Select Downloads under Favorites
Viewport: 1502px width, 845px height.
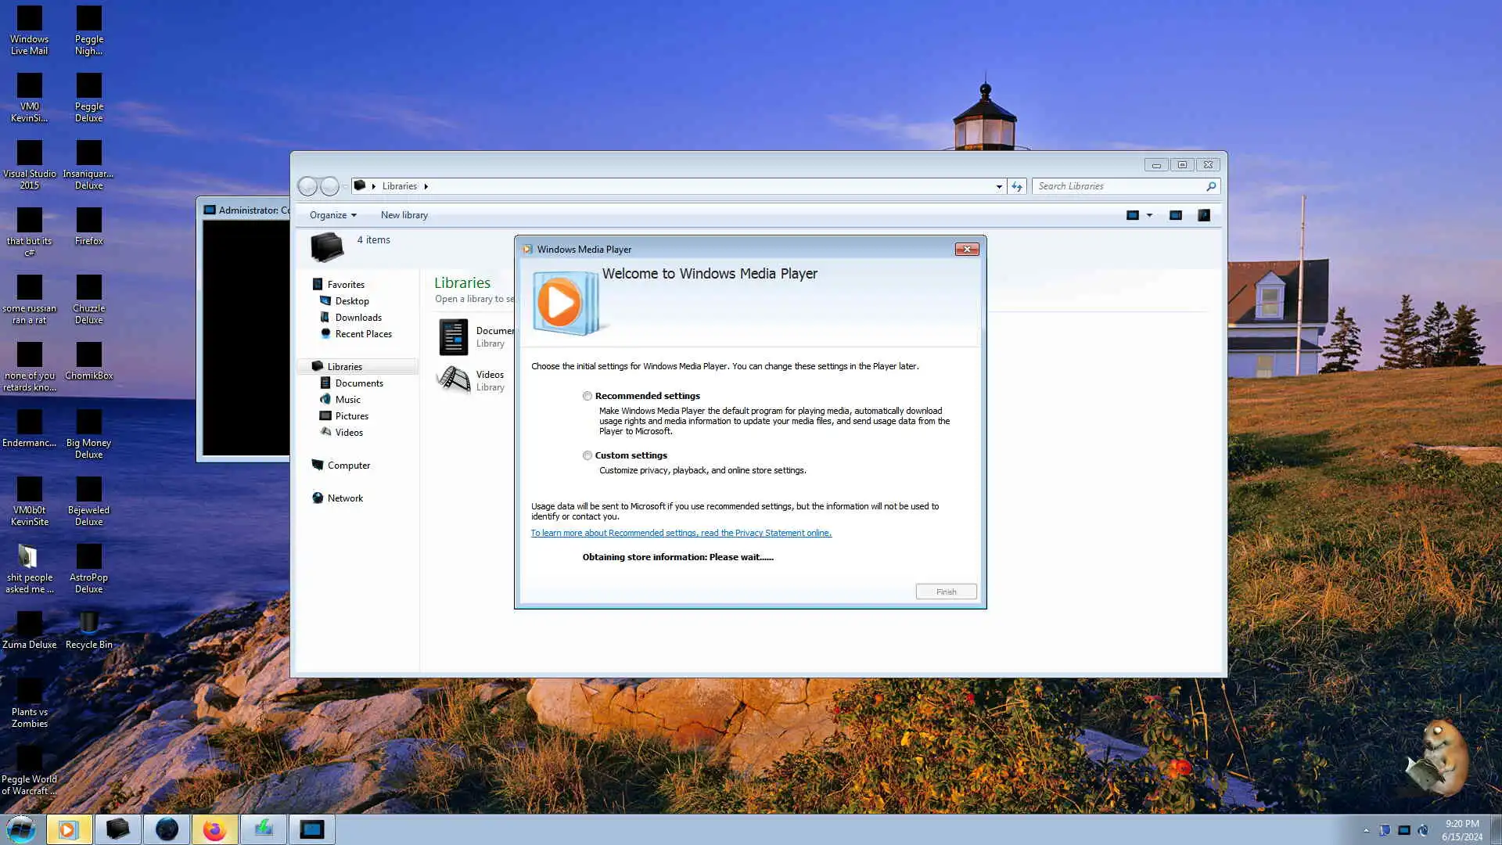pos(358,318)
